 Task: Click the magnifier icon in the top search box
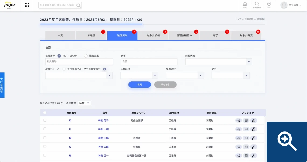78,5
